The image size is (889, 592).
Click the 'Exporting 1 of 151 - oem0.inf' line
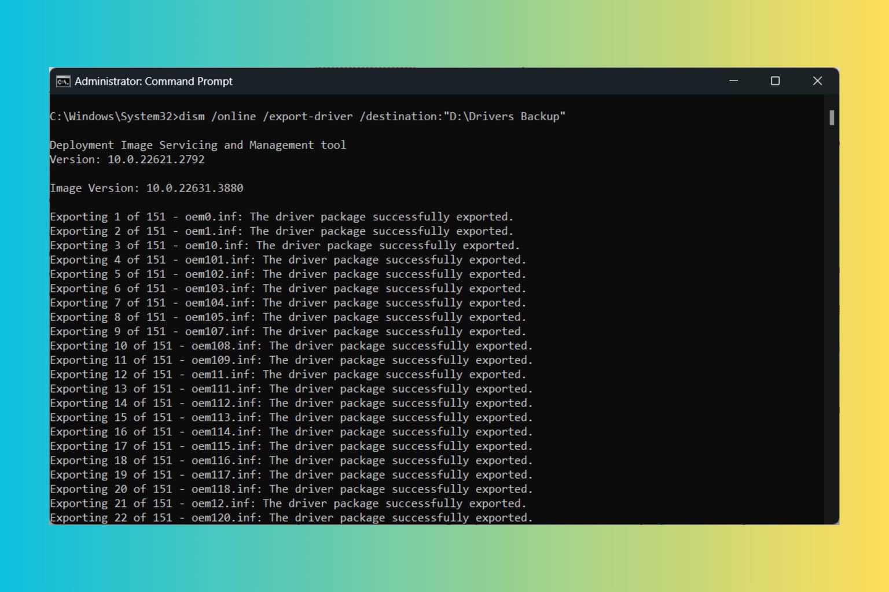(x=282, y=217)
